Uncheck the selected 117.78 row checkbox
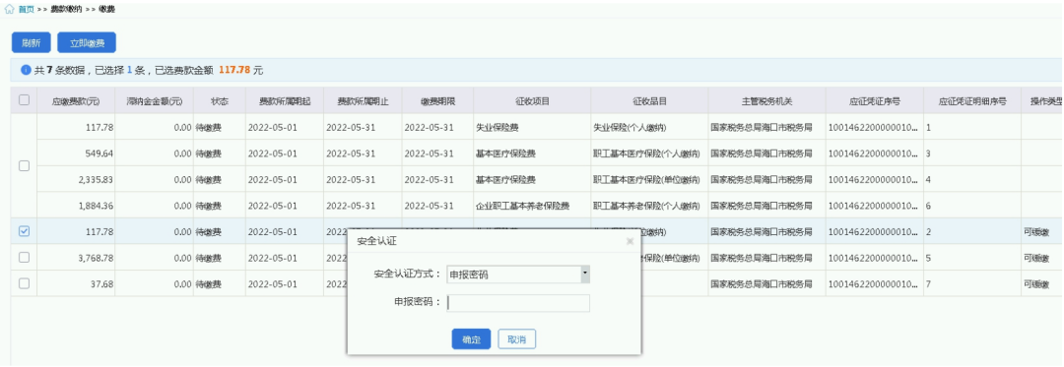Viewport: 1064px width, 367px height. point(24,231)
